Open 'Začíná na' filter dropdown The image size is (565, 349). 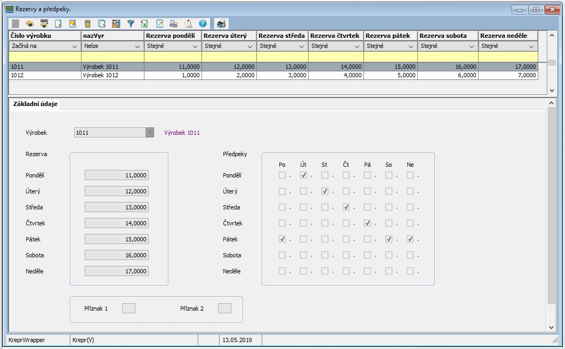click(75, 46)
